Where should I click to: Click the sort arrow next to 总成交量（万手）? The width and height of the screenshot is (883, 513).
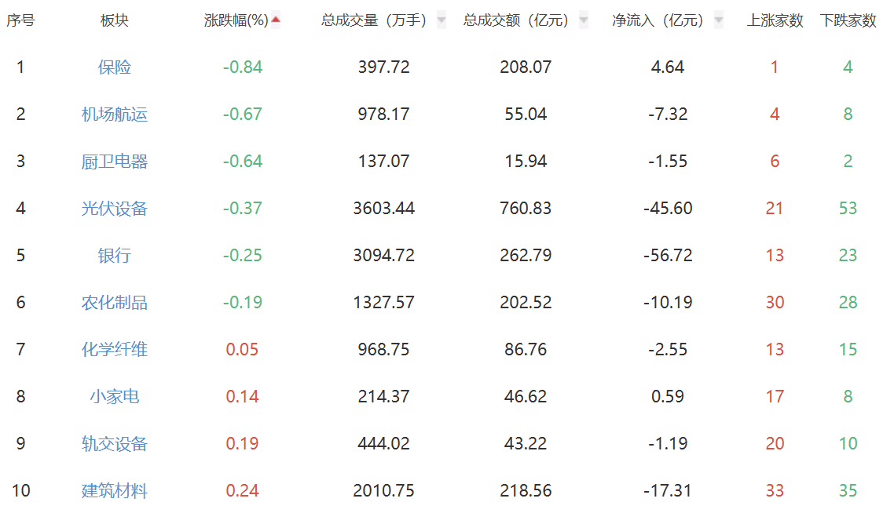441,20
